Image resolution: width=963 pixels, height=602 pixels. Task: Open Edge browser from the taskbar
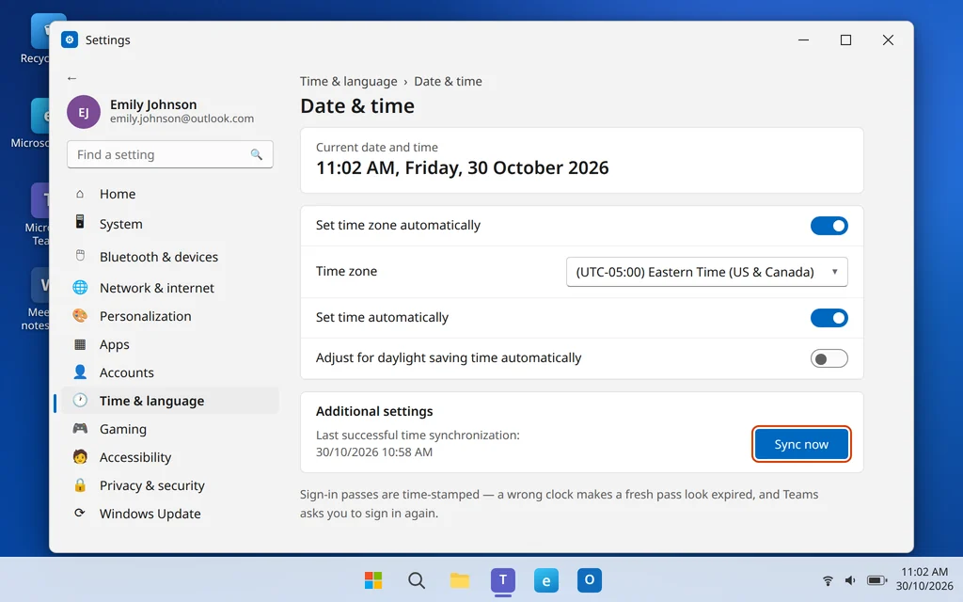(546, 579)
